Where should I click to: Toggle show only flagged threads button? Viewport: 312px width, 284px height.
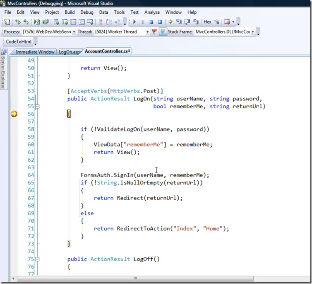pyautogui.click(x=163, y=32)
